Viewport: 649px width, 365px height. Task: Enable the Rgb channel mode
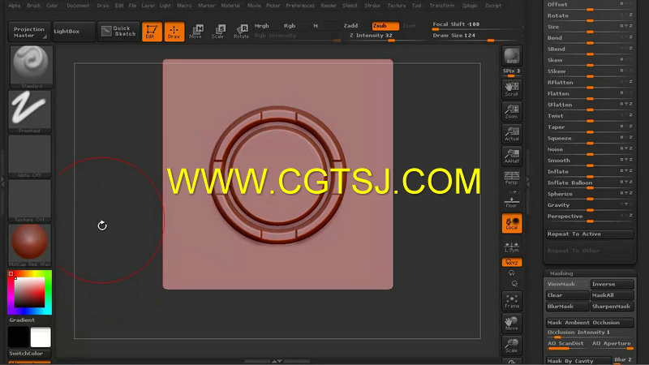(x=290, y=26)
